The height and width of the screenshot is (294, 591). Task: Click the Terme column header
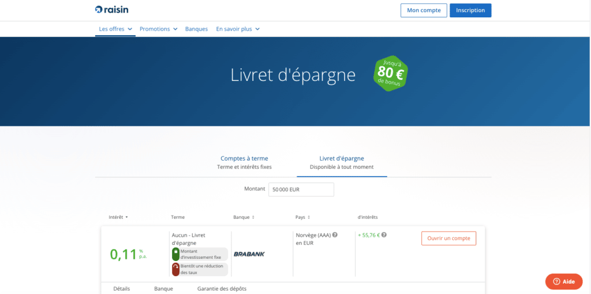[178, 217]
